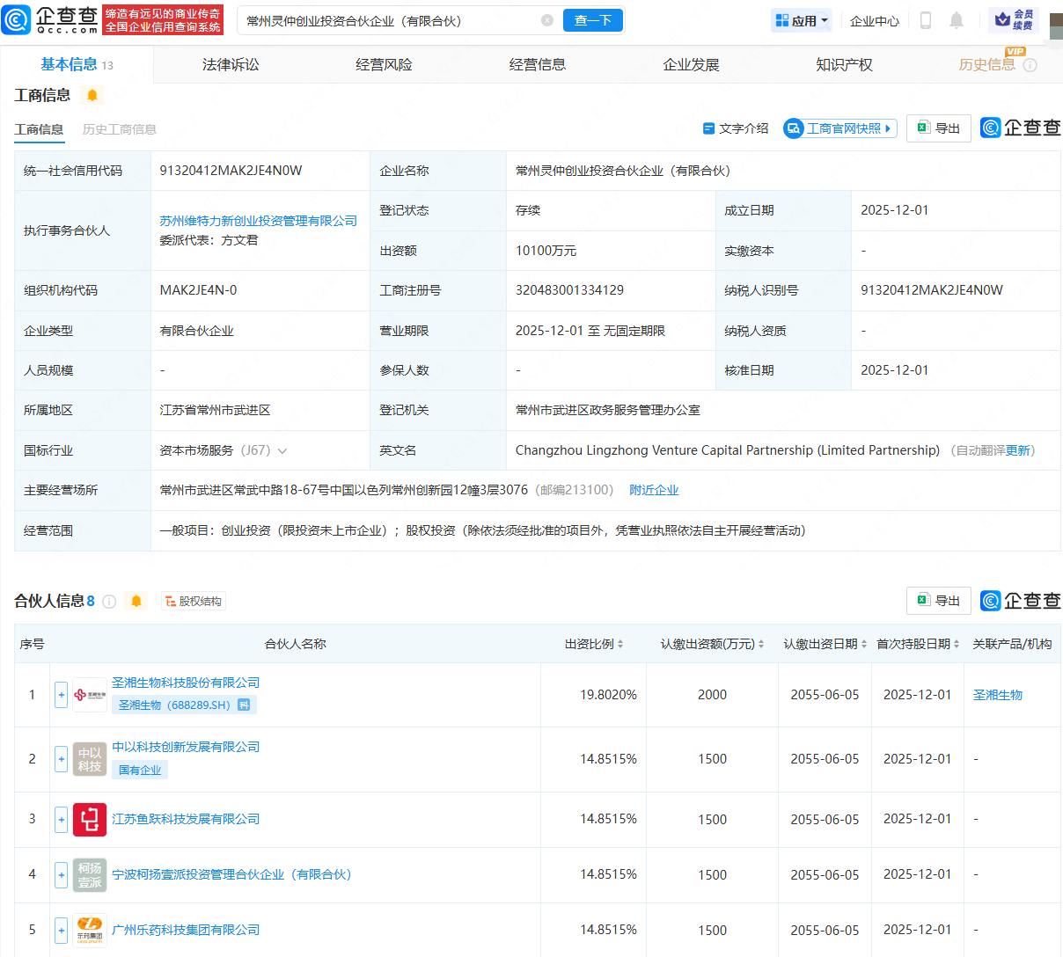Open notifications bell in top bar
The height and width of the screenshot is (957, 1063).
pyautogui.click(x=957, y=20)
